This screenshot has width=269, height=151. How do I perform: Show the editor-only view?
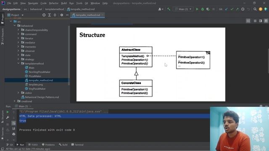coord(255,21)
